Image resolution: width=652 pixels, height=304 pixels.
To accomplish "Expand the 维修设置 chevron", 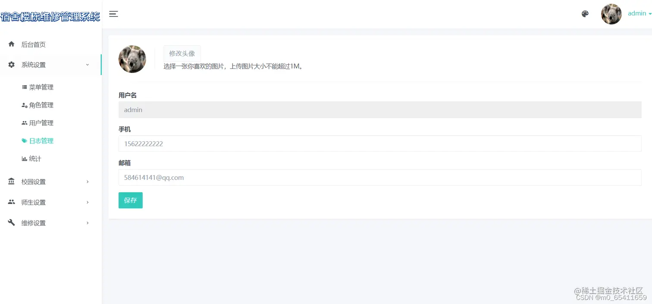I will (x=88, y=223).
